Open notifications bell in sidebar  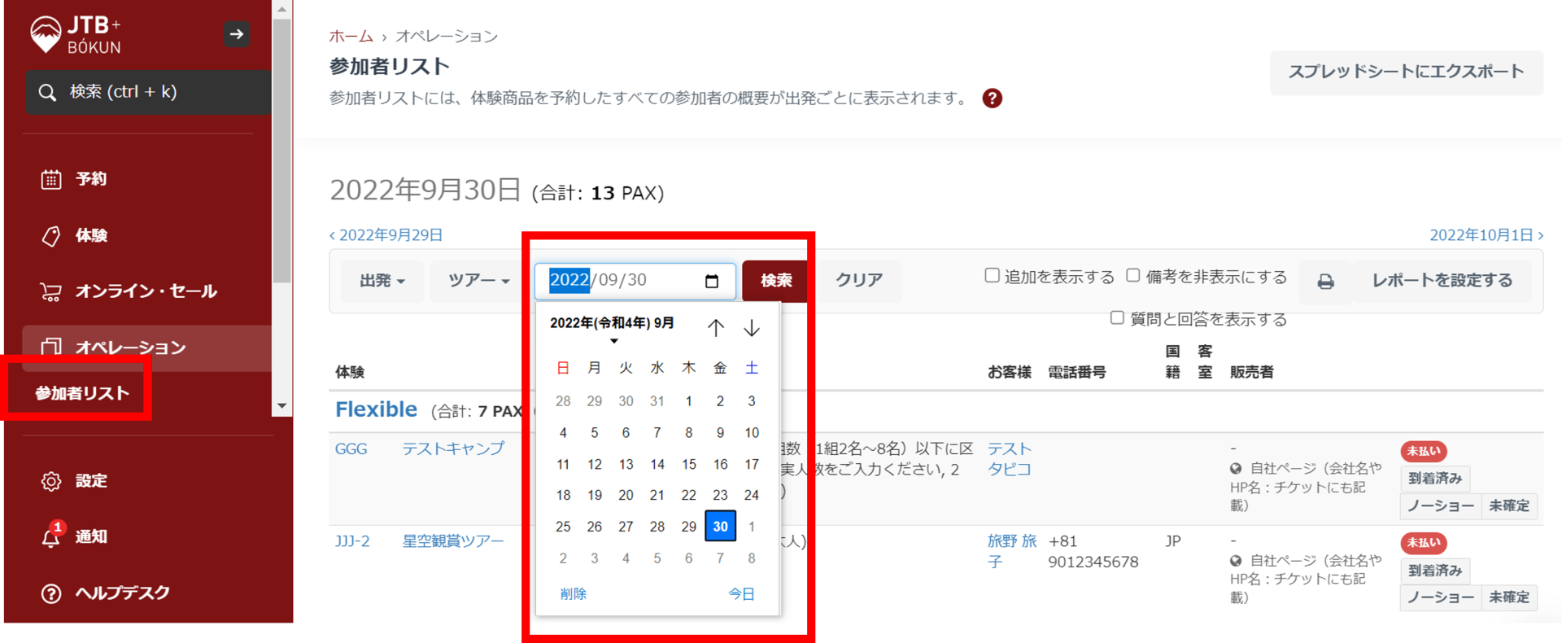pyautogui.click(x=51, y=536)
